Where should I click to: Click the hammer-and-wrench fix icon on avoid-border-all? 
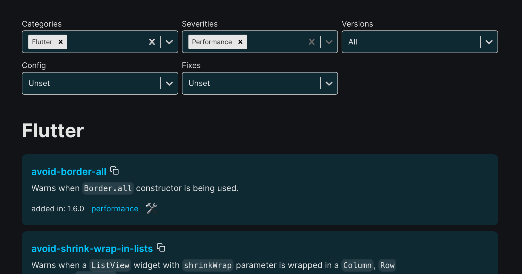[x=152, y=208]
